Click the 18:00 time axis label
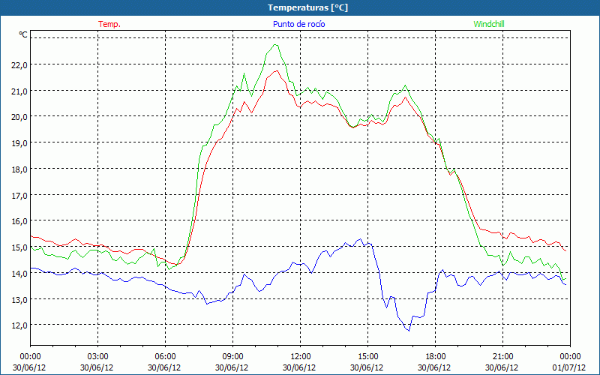600x375 pixels. (x=436, y=357)
